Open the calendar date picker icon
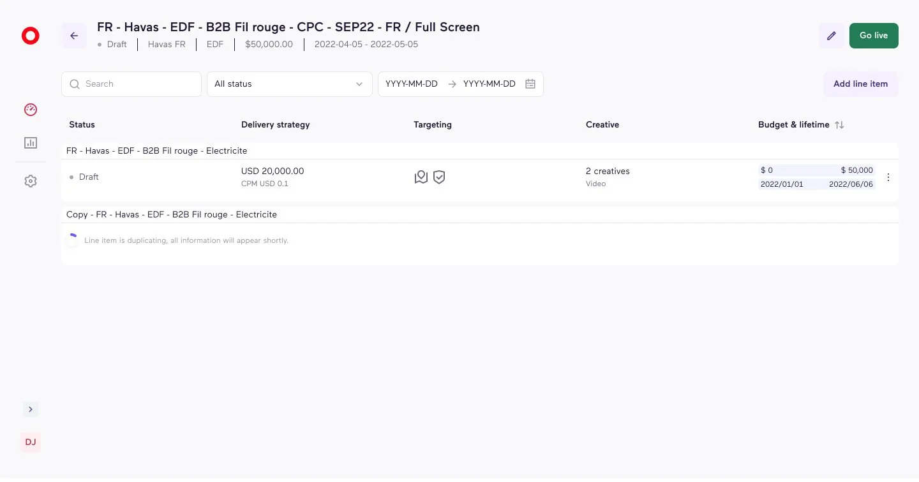The image size is (919, 482). 530,84
